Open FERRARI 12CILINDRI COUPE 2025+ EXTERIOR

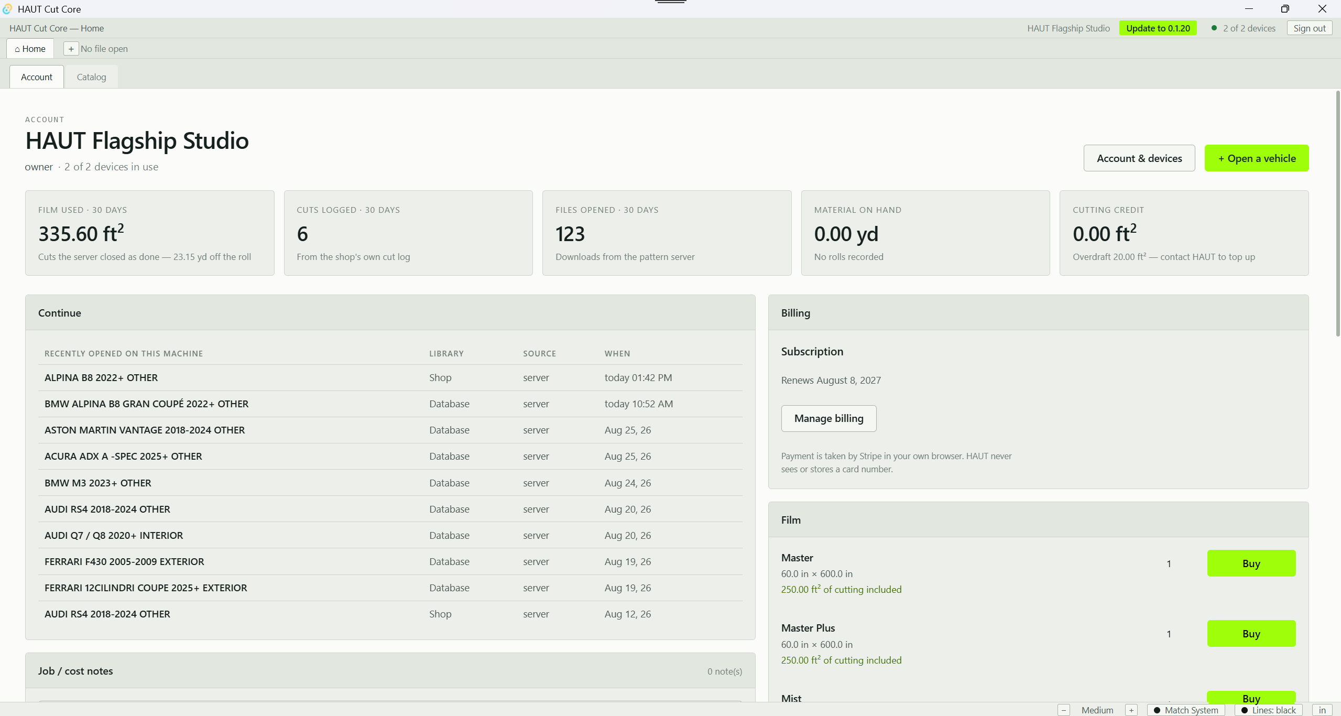click(390, 588)
